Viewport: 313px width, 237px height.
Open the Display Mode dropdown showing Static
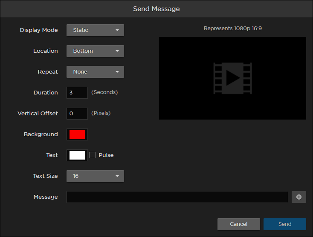tap(95, 30)
